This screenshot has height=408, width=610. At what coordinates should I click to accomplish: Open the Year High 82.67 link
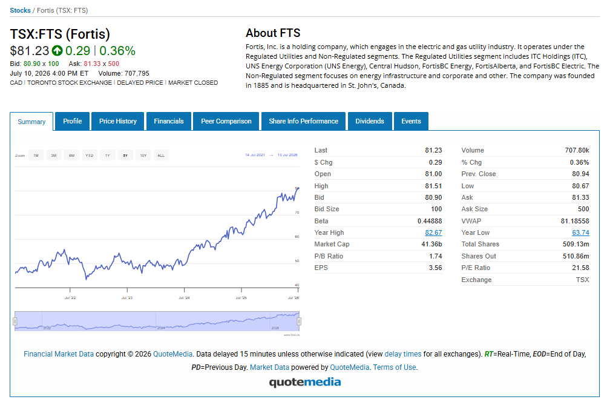[x=433, y=232]
